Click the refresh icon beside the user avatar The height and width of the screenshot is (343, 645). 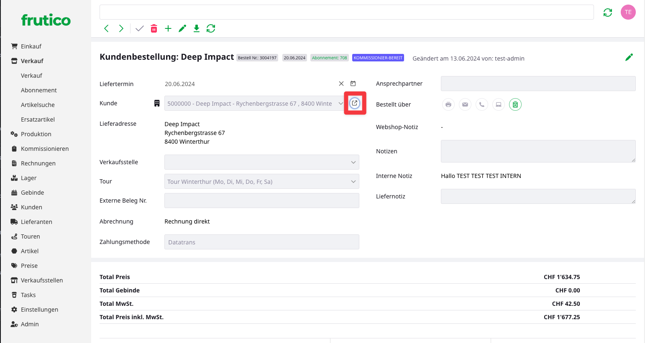608,13
